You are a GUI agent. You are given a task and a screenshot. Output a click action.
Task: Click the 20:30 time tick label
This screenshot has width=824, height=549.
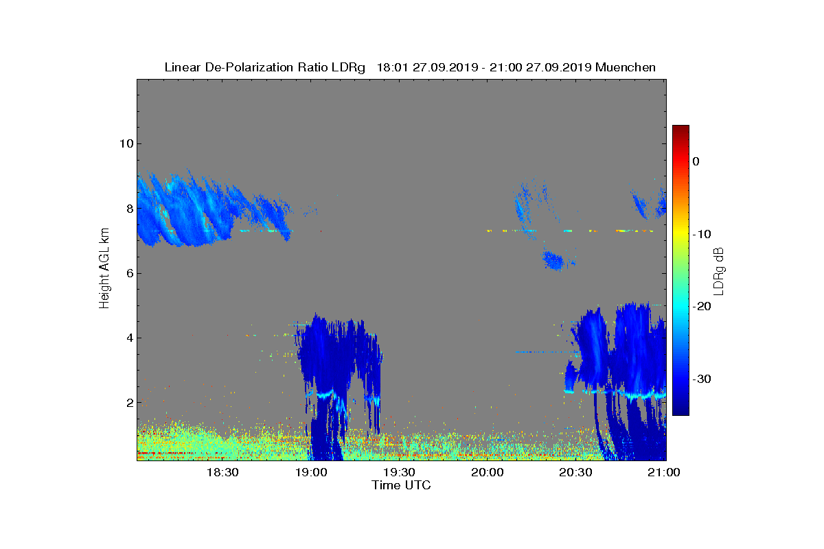click(575, 472)
